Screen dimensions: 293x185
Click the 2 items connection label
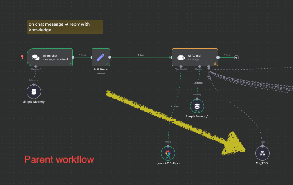click(198, 83)
